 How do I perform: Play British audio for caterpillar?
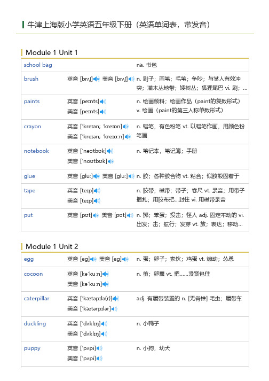coord(116,299)
